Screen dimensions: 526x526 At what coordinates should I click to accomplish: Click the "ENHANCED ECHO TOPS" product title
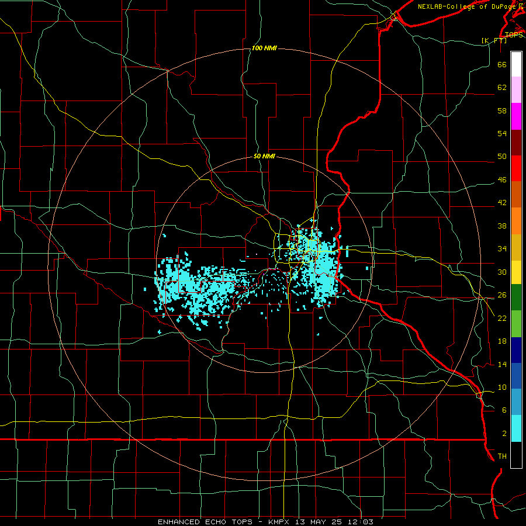(205, 522)
